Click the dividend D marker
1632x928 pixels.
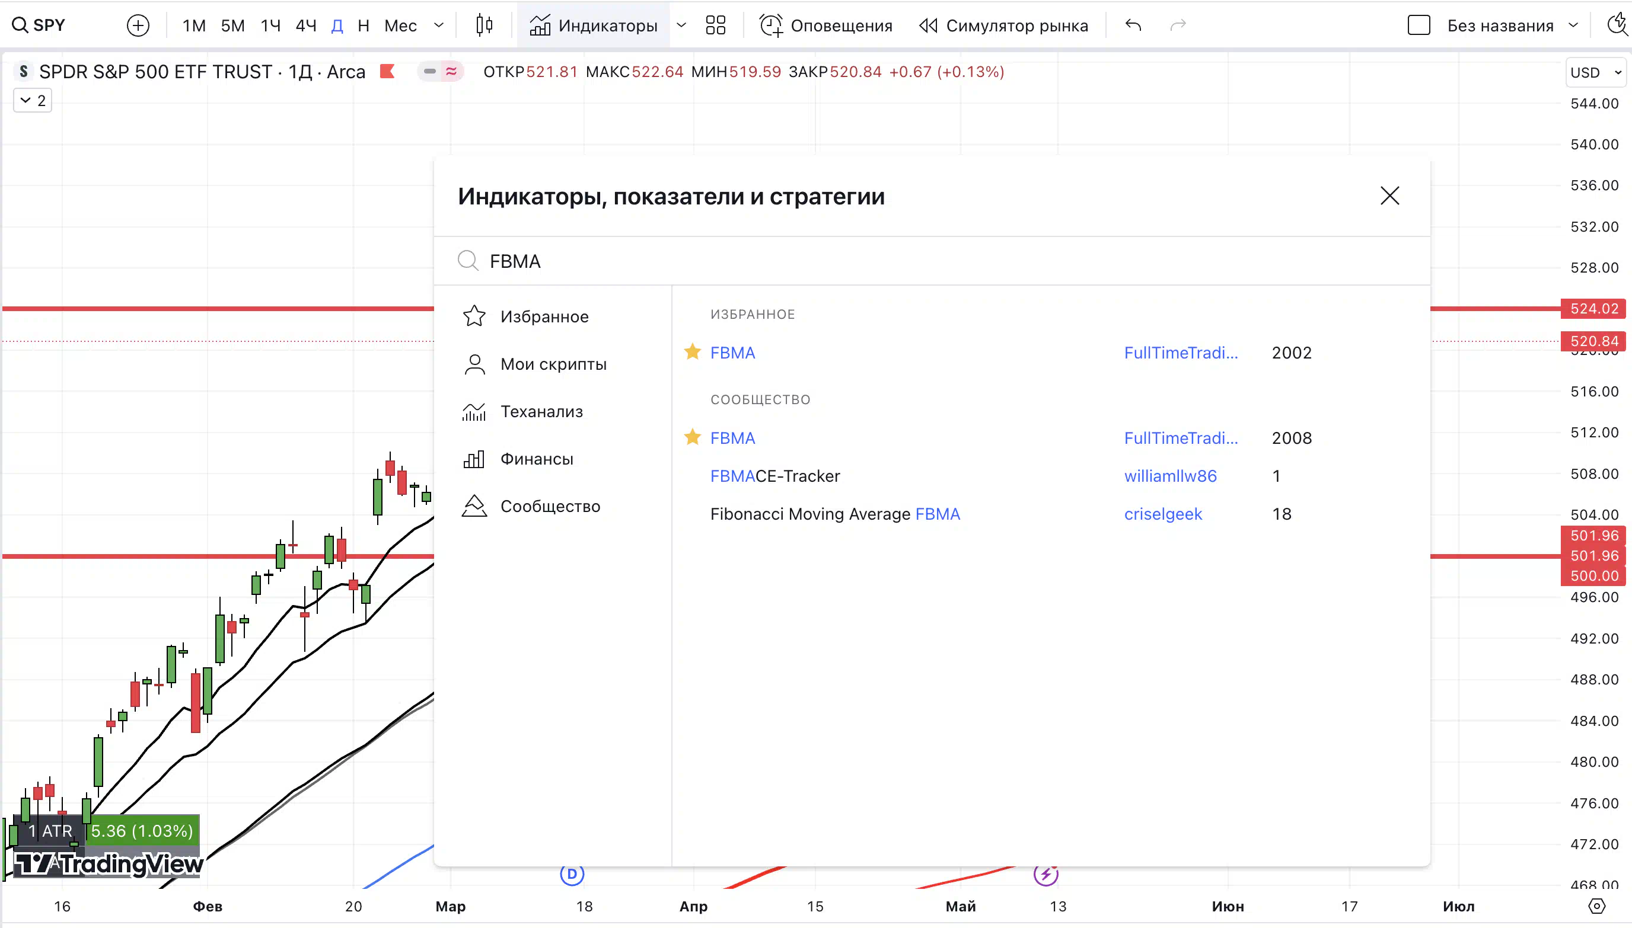pyautogui.click(x=572, y=874)
